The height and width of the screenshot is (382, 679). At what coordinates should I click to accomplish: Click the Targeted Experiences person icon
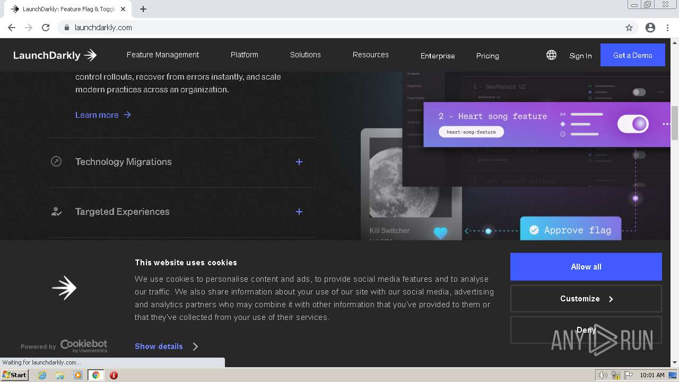point(56,211)
